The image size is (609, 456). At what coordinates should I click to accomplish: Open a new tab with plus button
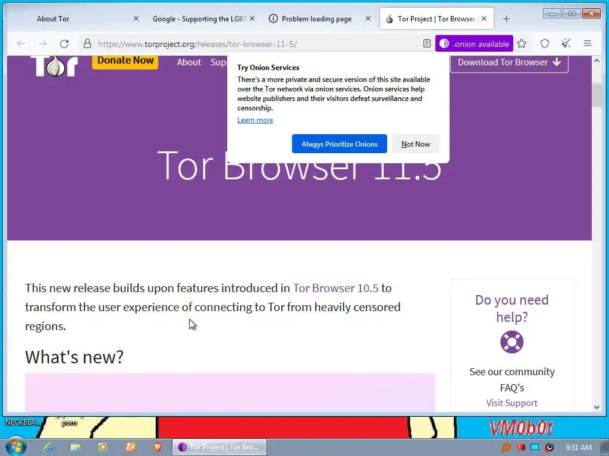click(506, 18)
